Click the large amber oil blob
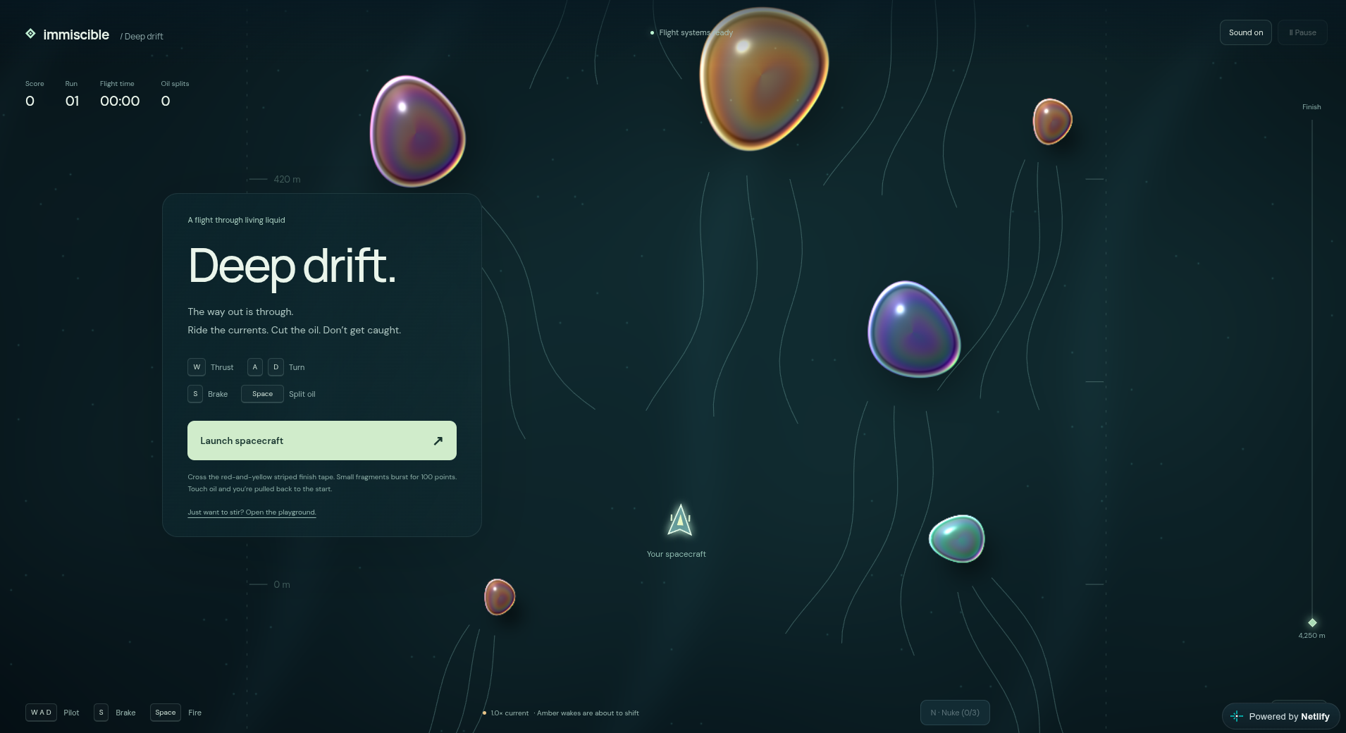Image resolution: width=1346 pixels, height=733 pixels. [764, 78]
